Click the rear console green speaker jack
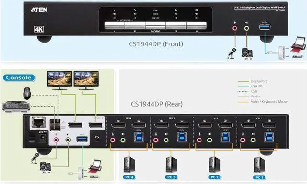Image resolution: width=307 pixels, height=184 pixels. point(68,140)
